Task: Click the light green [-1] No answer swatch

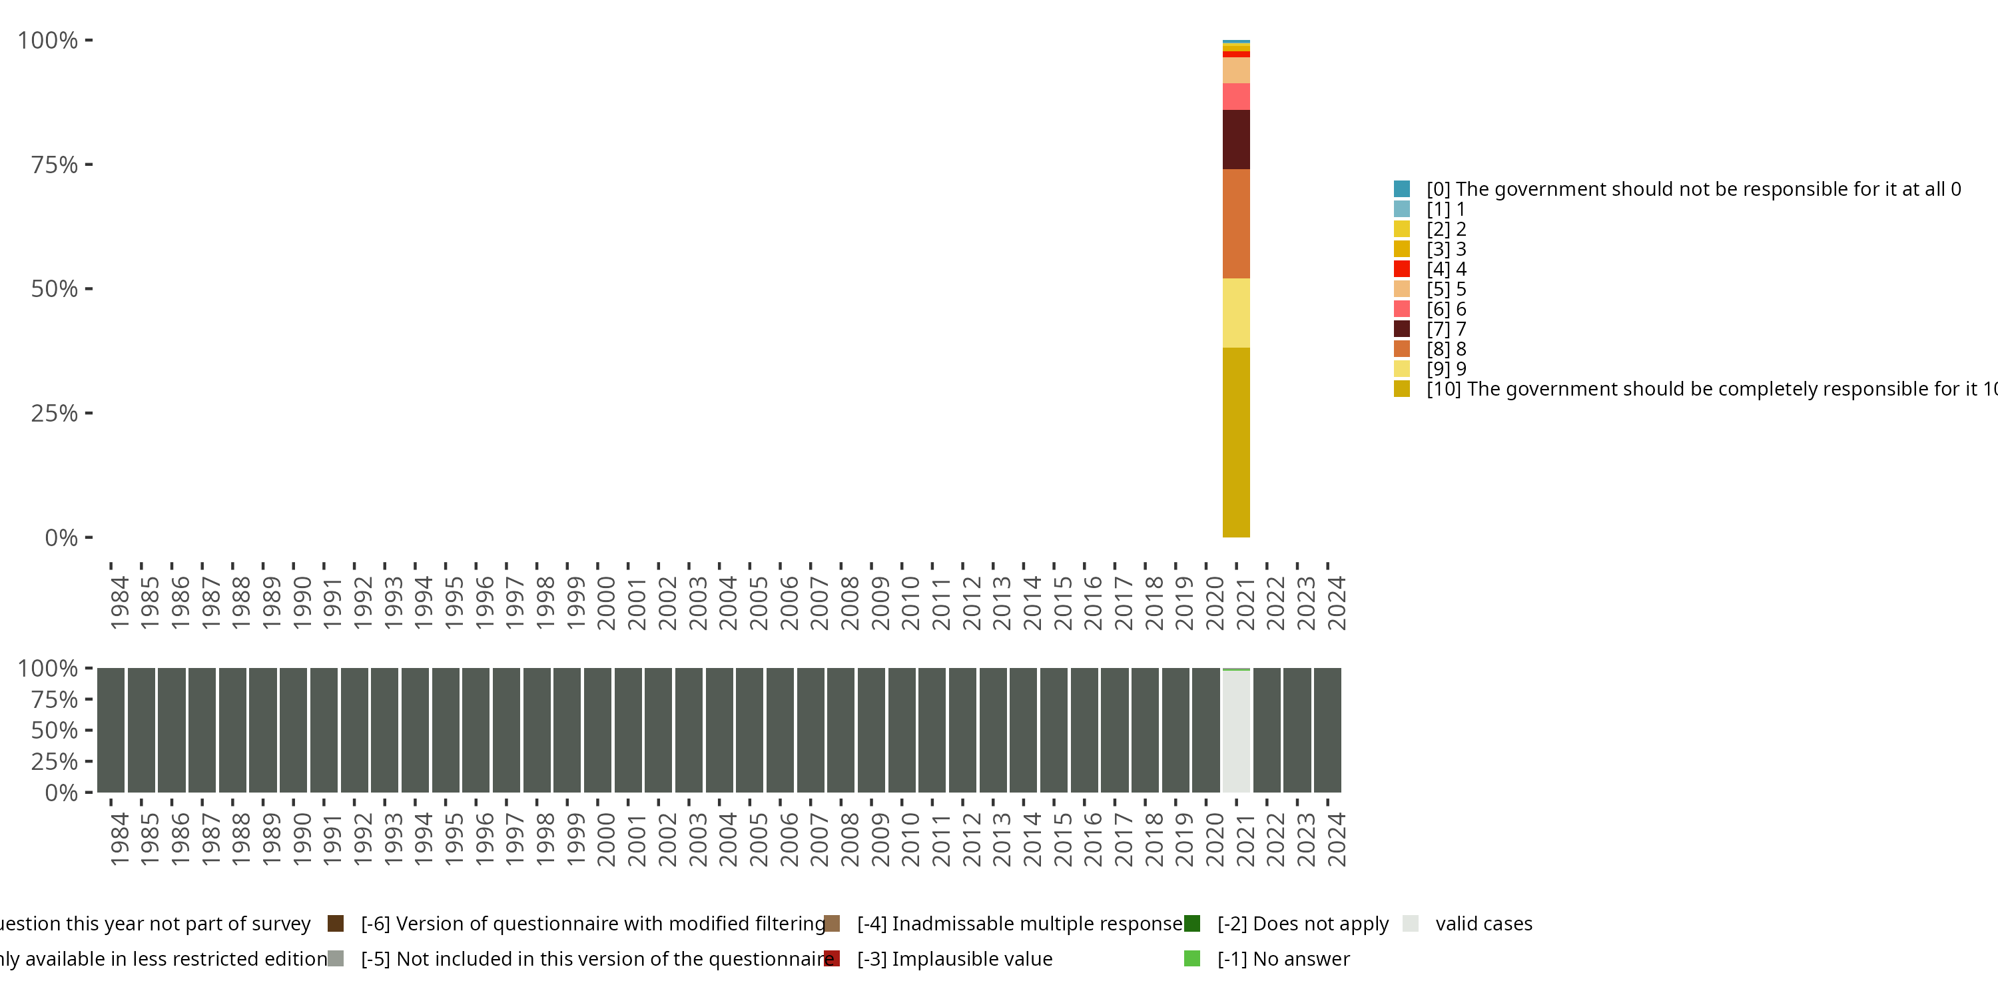Action: 1192,958
